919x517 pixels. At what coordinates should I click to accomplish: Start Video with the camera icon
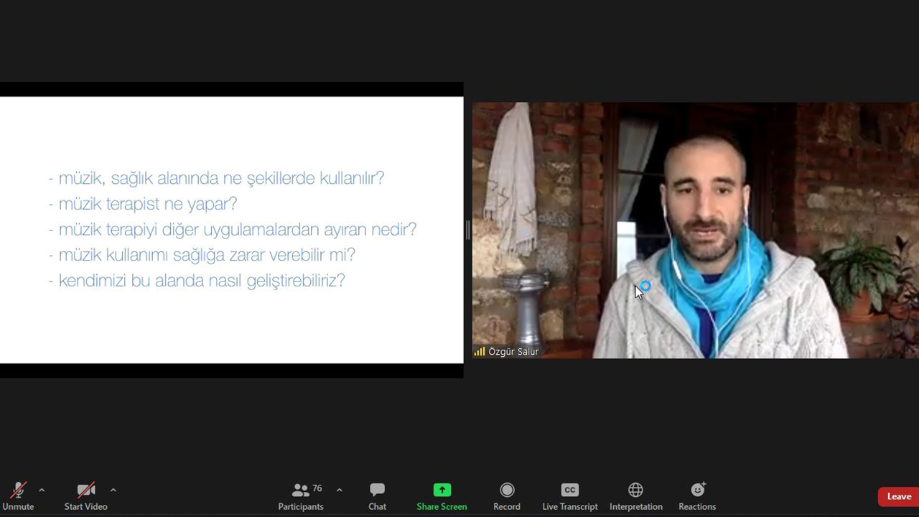[85, 496]
